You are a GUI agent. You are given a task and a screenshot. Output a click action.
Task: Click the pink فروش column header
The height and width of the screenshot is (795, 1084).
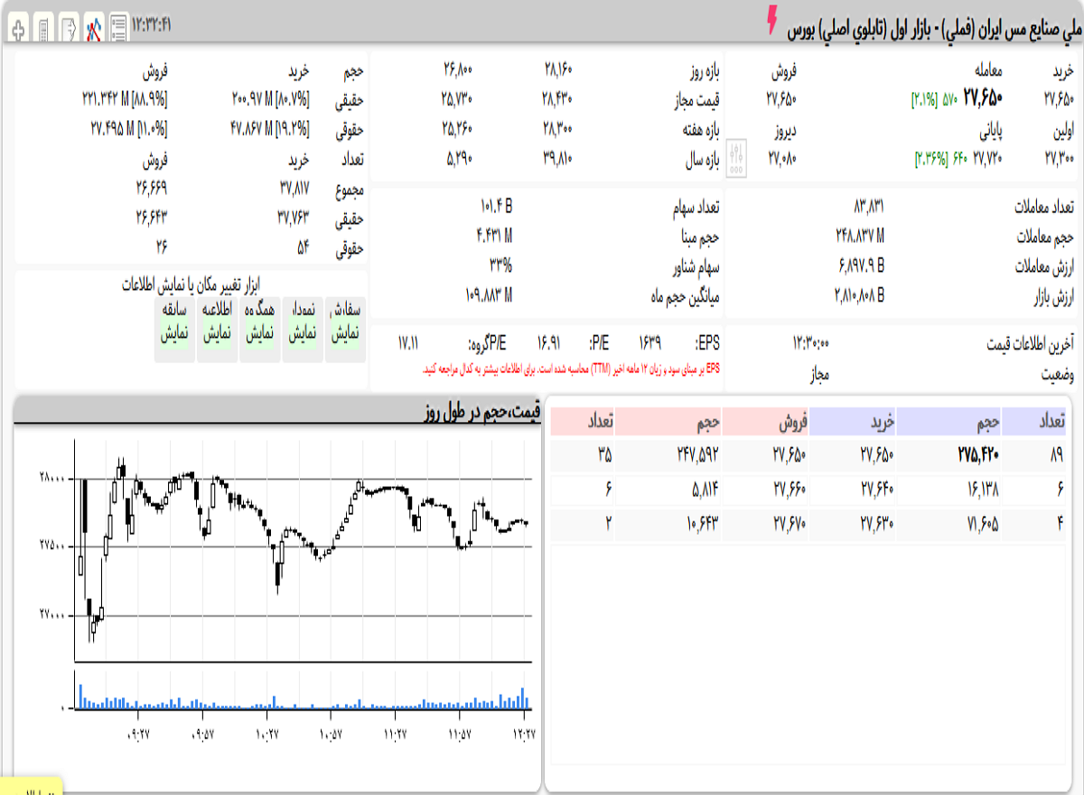(767, 421)
